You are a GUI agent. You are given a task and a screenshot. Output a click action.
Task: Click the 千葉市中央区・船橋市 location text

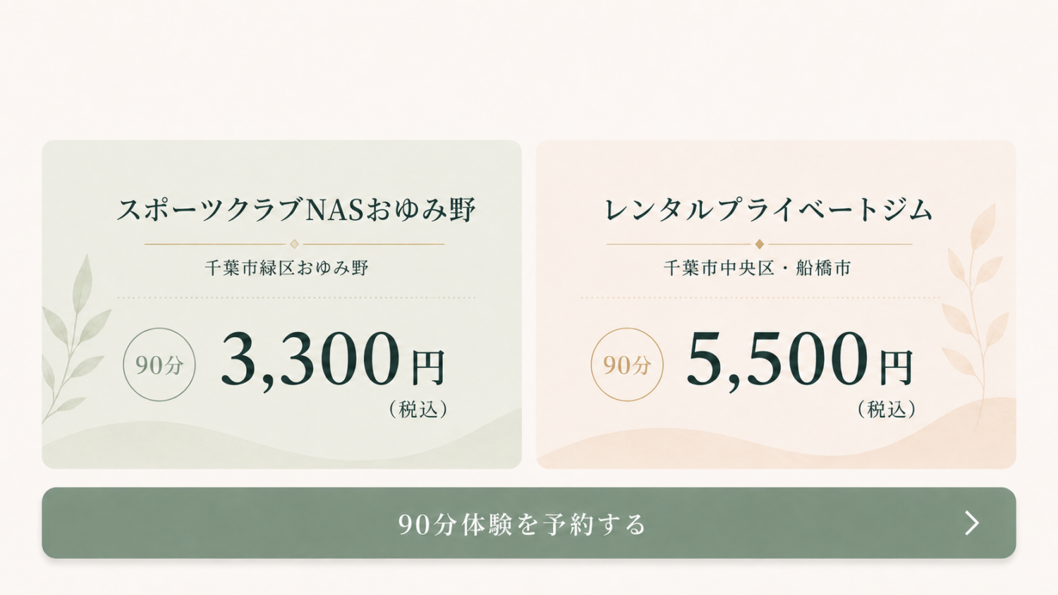tap(758, 268)
